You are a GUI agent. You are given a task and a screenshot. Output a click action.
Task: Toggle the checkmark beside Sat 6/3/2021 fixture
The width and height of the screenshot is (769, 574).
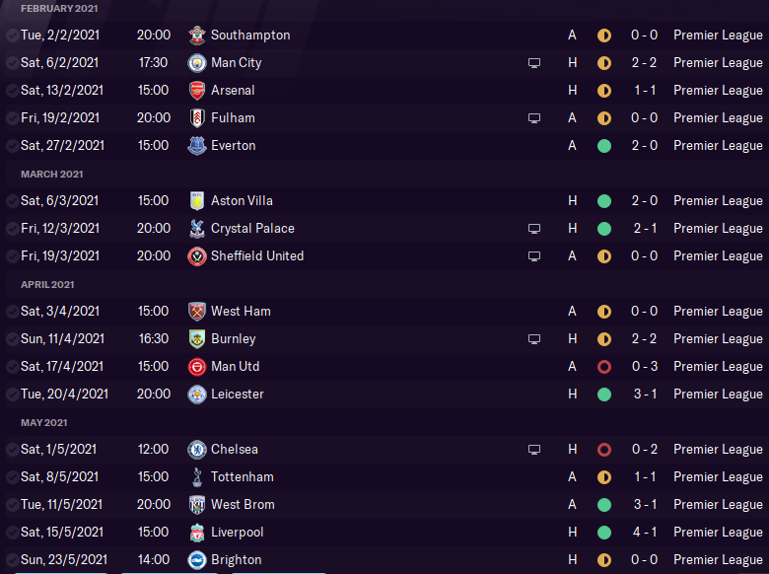tap(12, 201)
